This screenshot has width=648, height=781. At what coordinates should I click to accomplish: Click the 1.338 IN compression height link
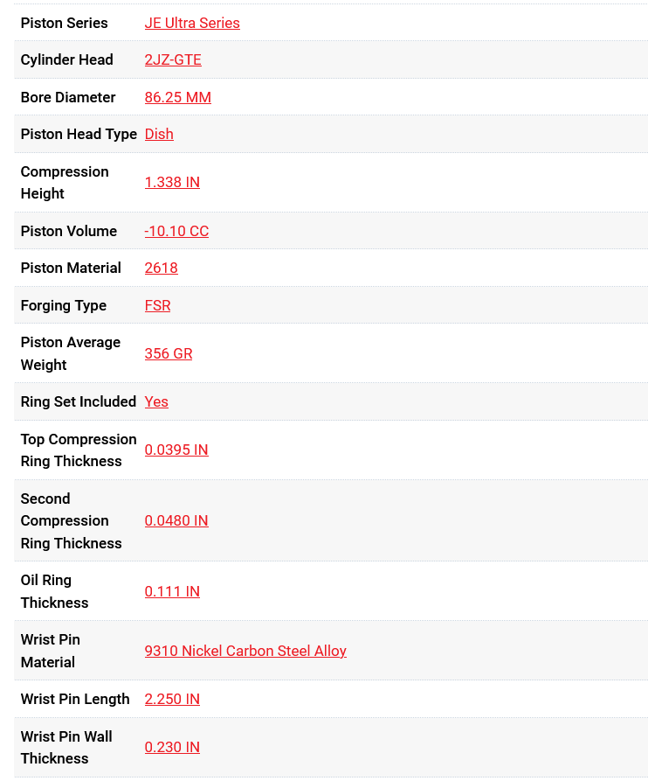[x=172, y=182]
